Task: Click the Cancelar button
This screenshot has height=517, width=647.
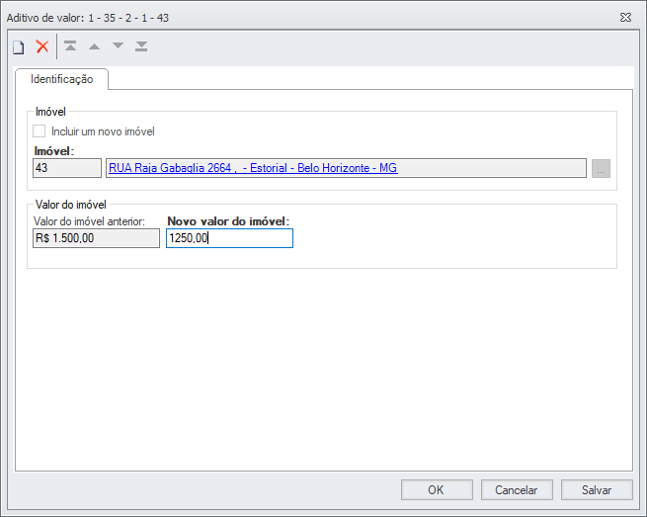Action: [x=517, y=489]
